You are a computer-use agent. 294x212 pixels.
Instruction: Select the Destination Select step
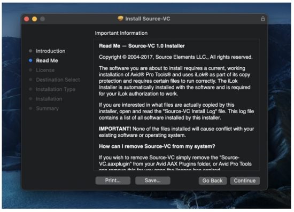58,80
